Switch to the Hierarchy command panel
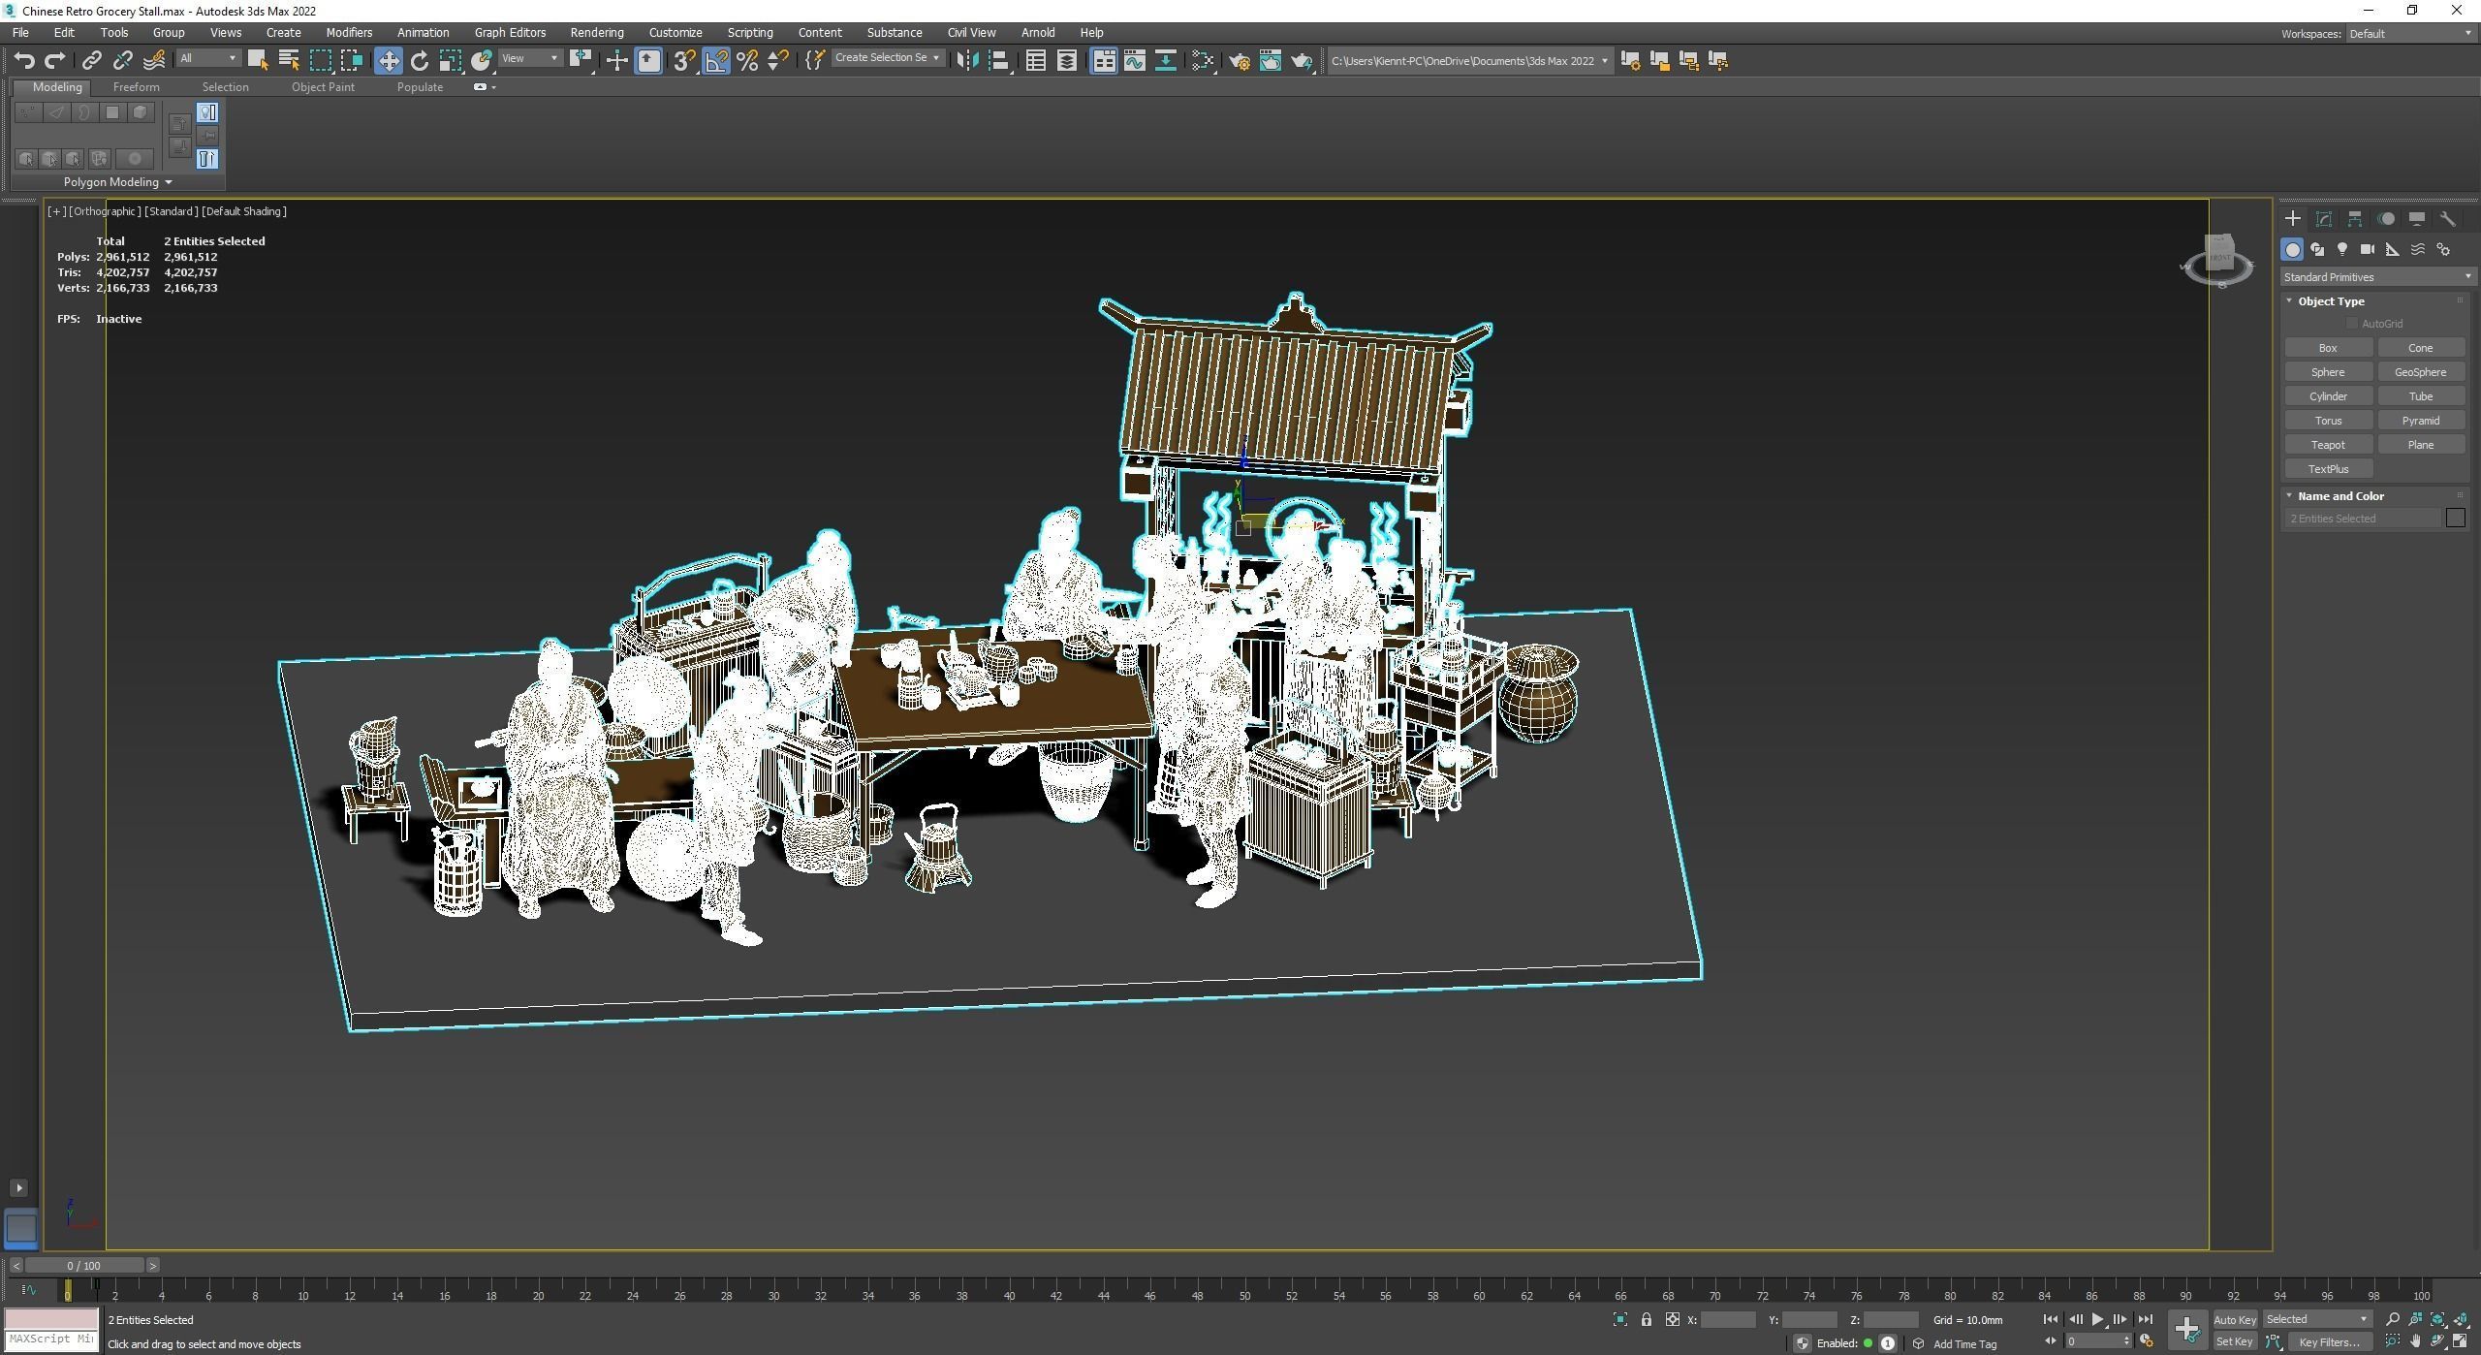This screenshot has height=1355, width=2481. pos(2354,219)
